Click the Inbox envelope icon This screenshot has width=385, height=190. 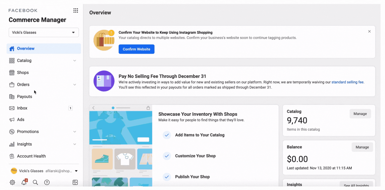[x=12, y=108]
